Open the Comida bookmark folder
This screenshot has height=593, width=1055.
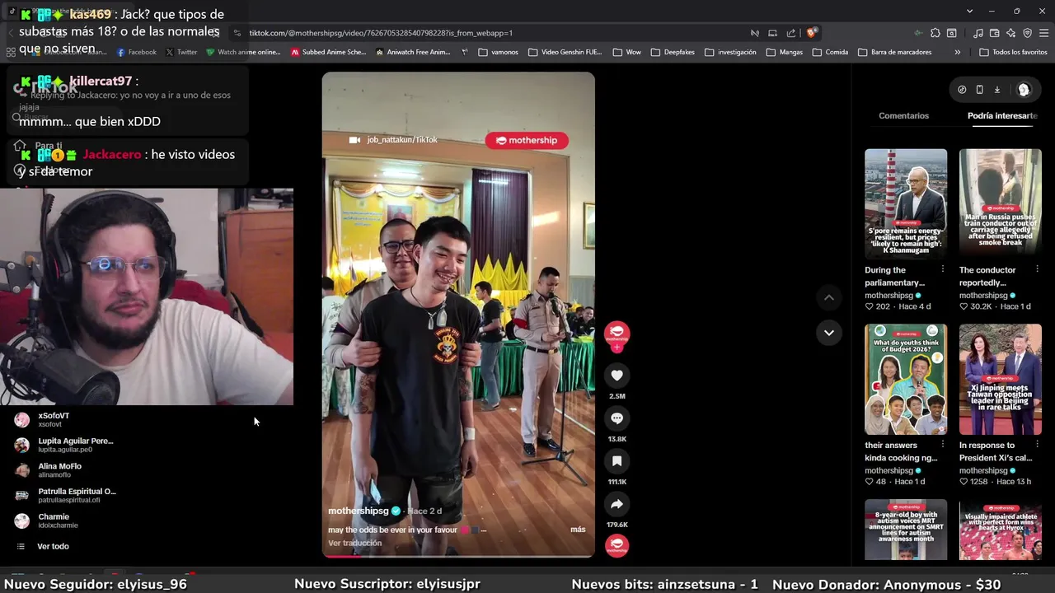pyautogui.click(x=829, y=52)
